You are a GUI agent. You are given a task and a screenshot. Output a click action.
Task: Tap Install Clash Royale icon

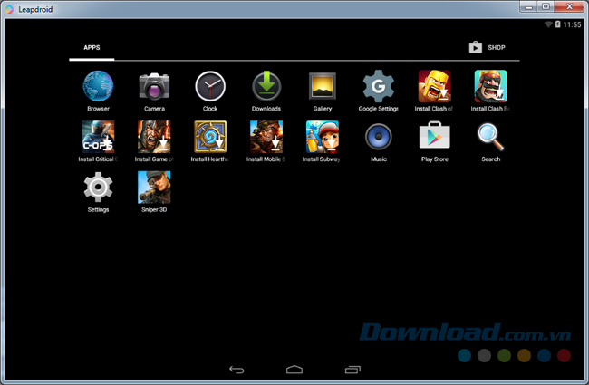490,86
